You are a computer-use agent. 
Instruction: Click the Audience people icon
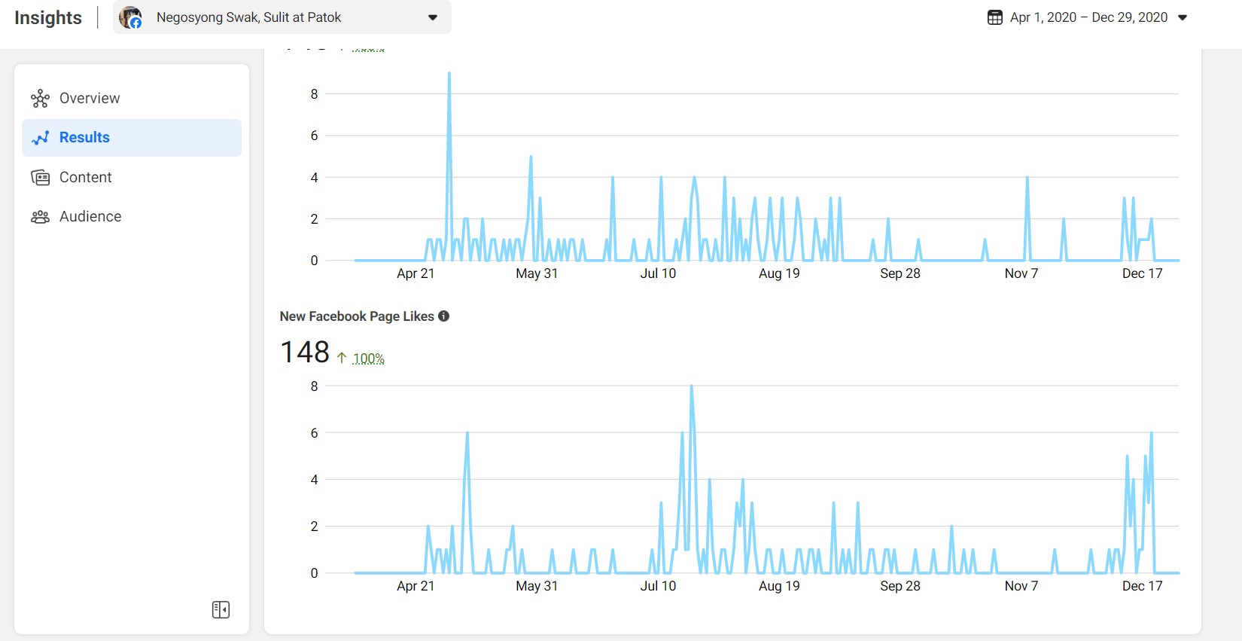[x=40, y=217]
